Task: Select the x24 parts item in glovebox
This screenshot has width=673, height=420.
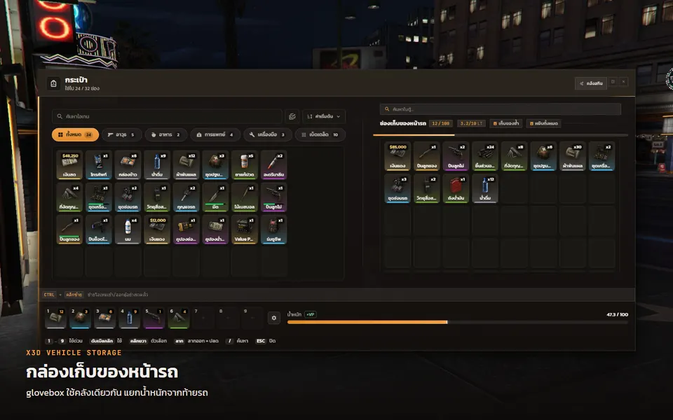Action: coord(485,156)
